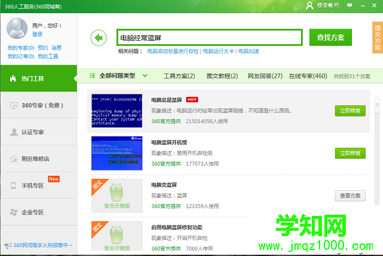This screenshot has height=256, width=383.
Task: Click the green back arrow icon
Action: (x=99, y=38)
